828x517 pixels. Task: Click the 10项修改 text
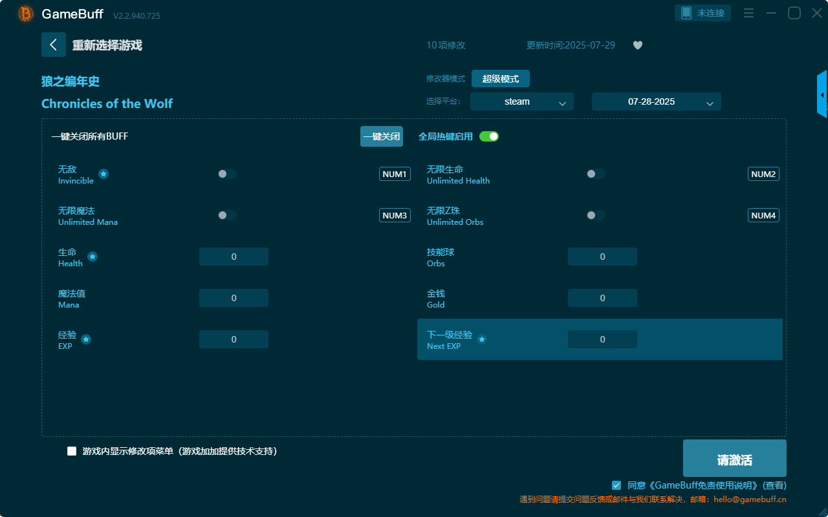point(446,45)
